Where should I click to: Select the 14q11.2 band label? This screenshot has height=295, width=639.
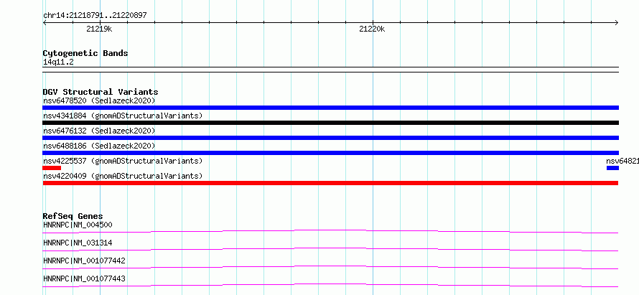click(58, 62)
